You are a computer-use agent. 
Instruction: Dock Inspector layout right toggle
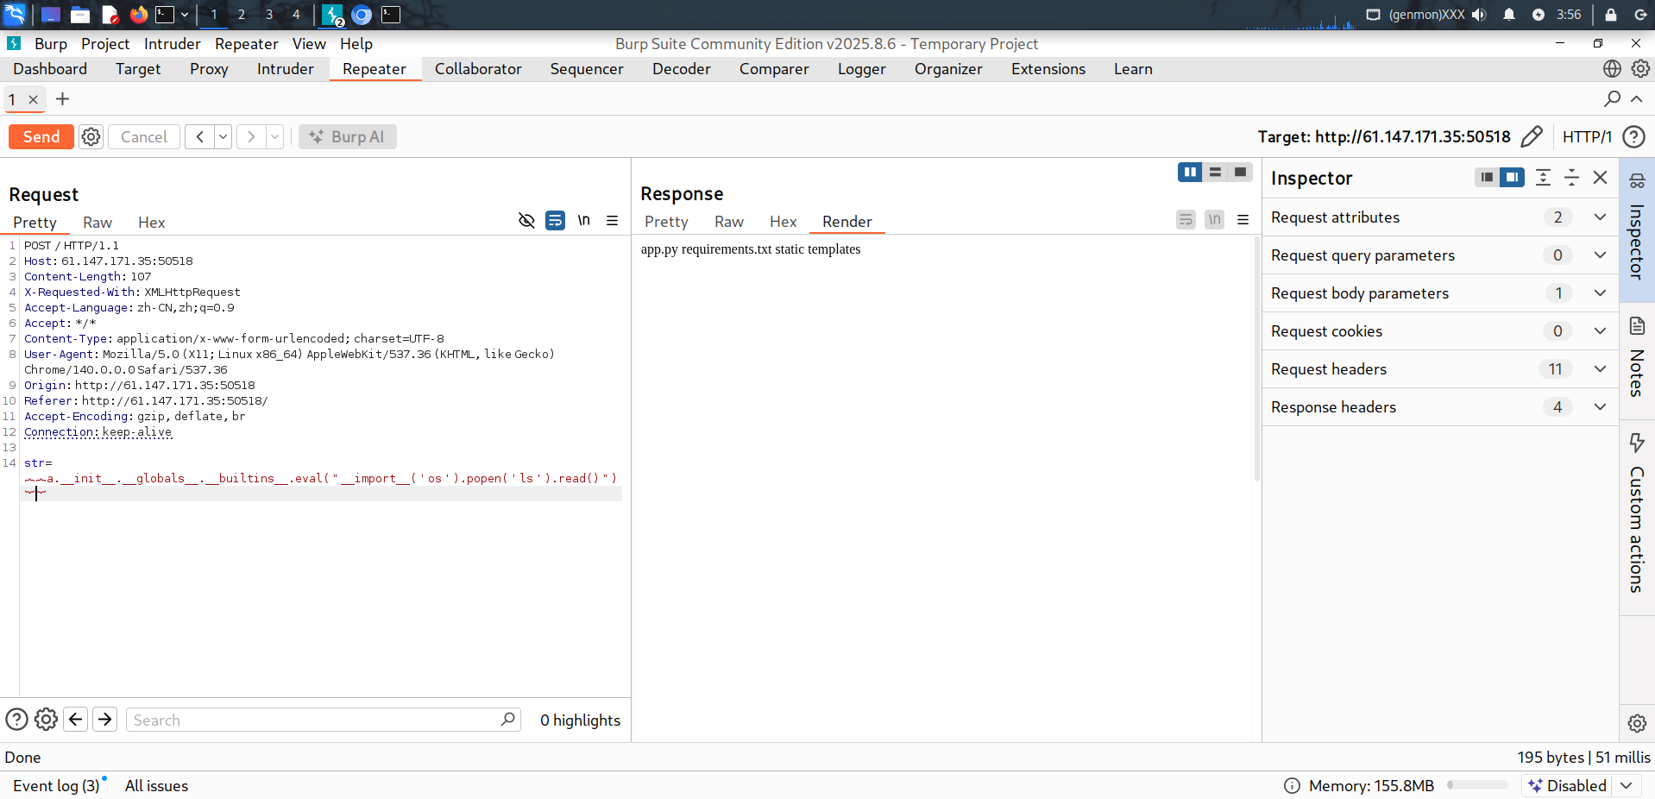pyautogui.click(x=1512, y=177)
